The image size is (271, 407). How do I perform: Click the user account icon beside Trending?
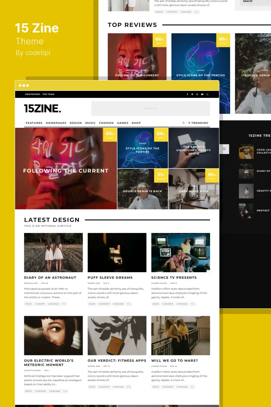tap(183, 123)
